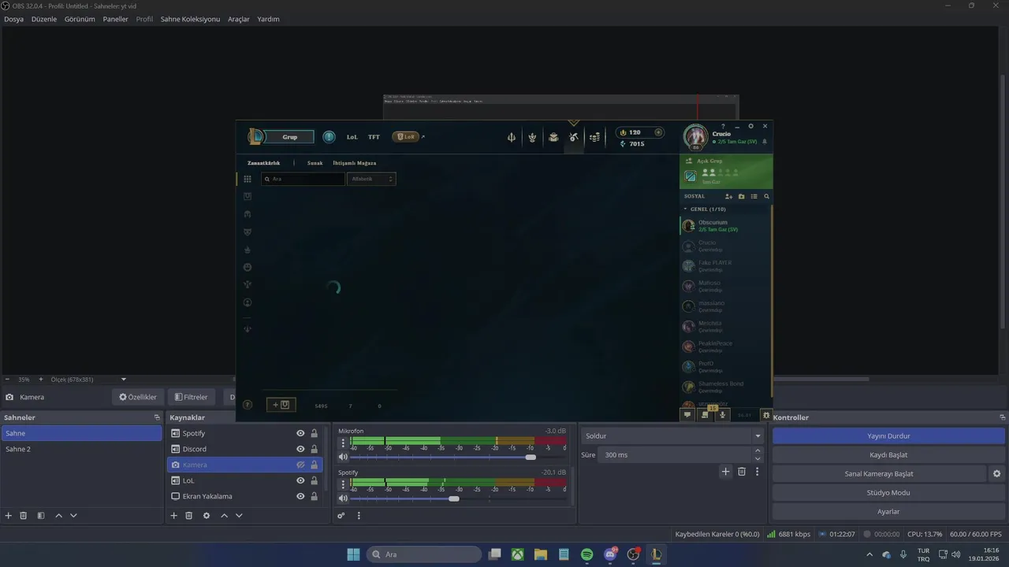Zoom out preview with minus icon
1009x567 pixels.
[x=6, y=380]
